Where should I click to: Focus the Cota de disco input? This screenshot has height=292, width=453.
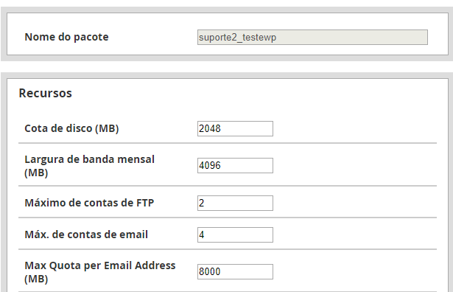235,128
